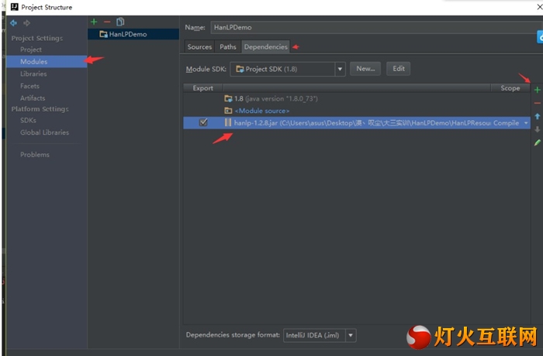
Task: Toggle Export checkbox for hanlp-1.2.8.jar
Action: tap(203, 122)
